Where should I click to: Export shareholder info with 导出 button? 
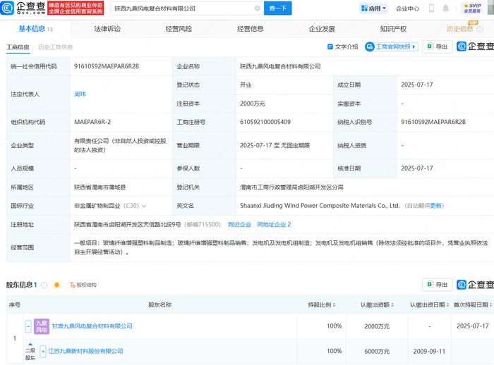438,285
